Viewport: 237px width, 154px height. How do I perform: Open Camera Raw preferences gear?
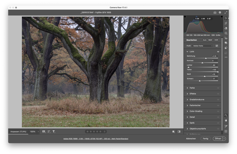(x=220, y=12)
